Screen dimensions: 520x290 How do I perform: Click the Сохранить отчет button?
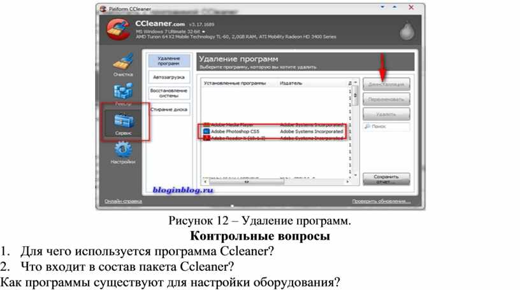coord(386,179)
